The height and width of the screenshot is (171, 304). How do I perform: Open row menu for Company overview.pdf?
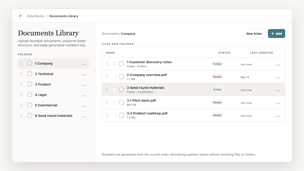[x=278, y=78]
